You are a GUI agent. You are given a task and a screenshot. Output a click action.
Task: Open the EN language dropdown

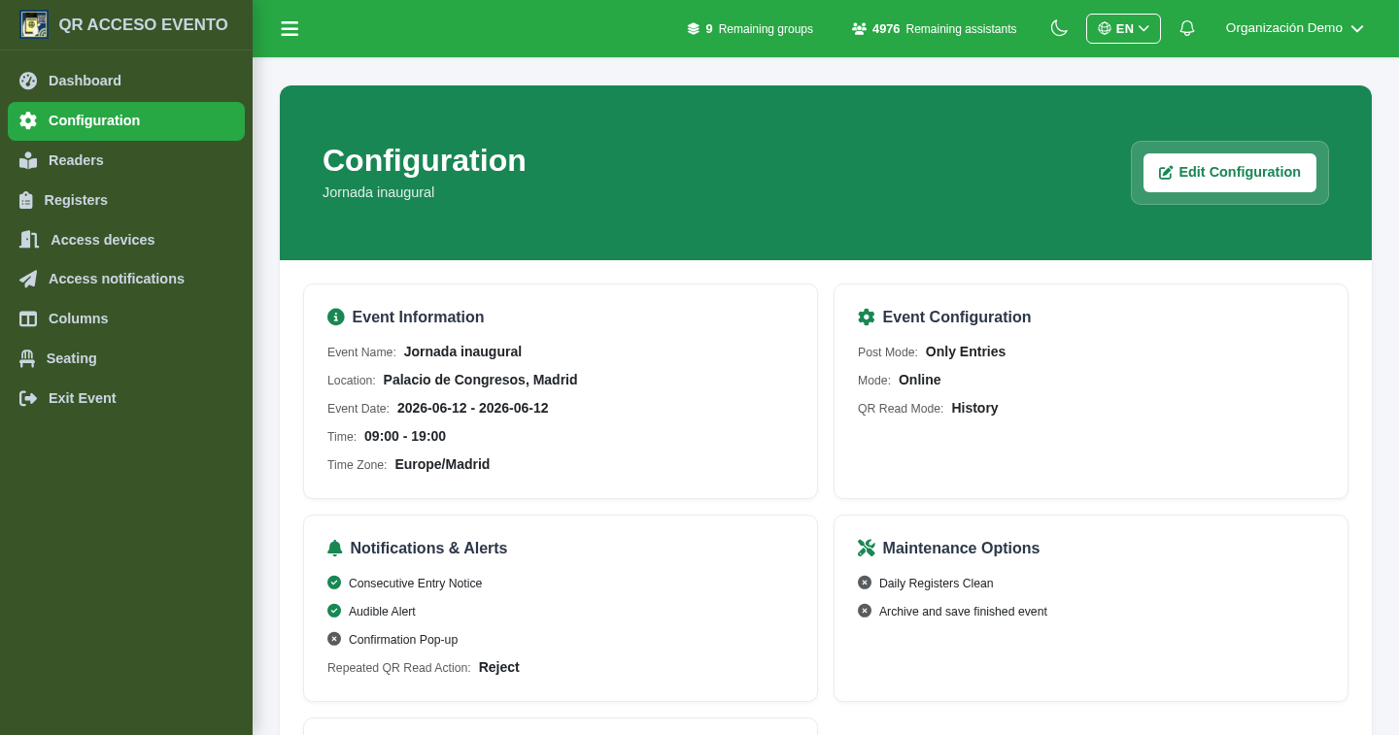[1123, 28]
